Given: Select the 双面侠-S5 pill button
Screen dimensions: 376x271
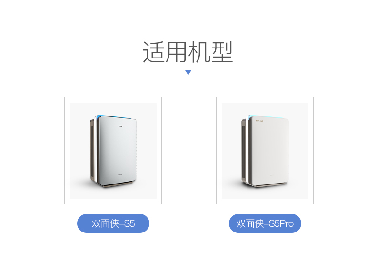Looking at the screenshot, I should pyautogui.click(x=113, y=223).
